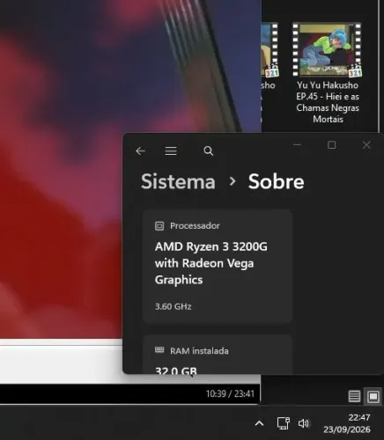This screenshot has width=384, height=440.
Task: Click the player time display 10:39 / 23:41
Action: tap(230, 393)
